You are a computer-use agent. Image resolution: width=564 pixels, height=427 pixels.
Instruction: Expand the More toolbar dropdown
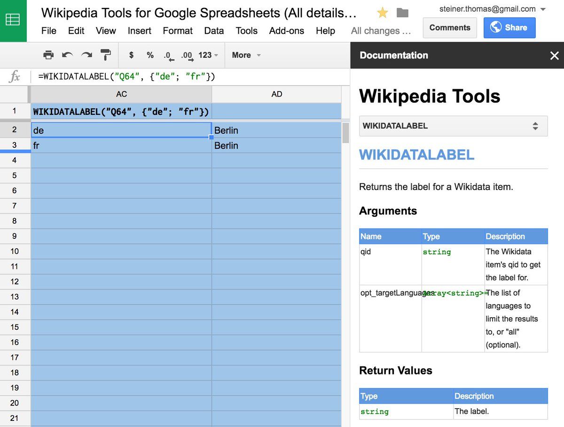(246, 55)
